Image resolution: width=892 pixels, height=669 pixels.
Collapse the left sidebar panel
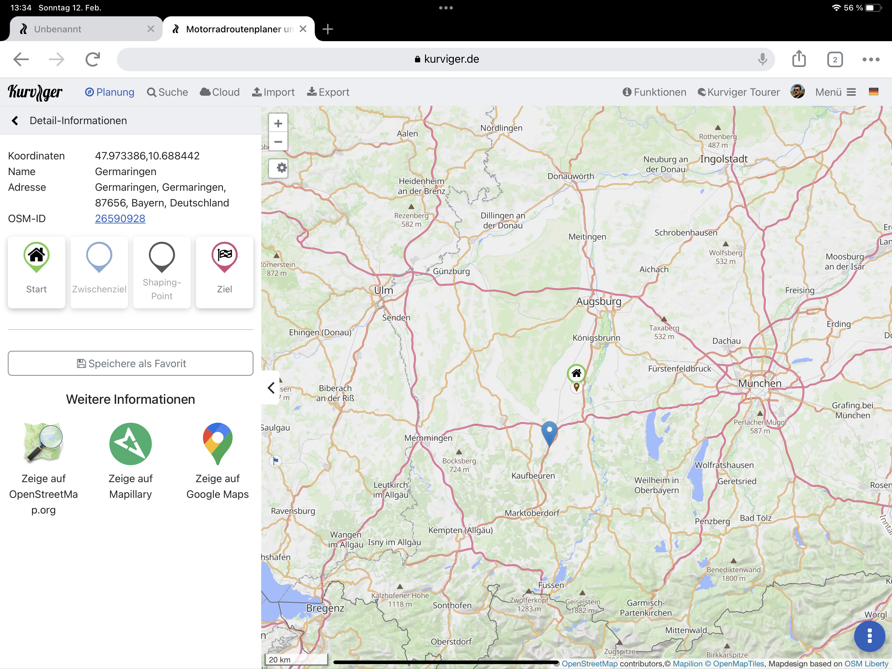(x=271, y=388)
